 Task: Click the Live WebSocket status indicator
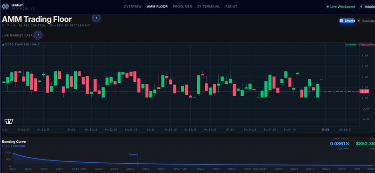coord(341,7)
